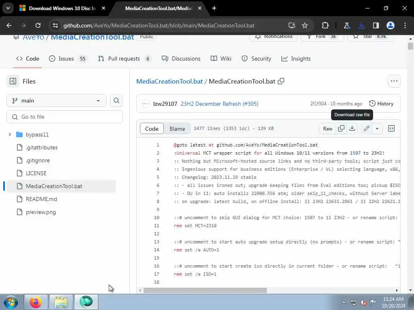This screenshot has width=414, height=310.
Task: Expand the bypass11 folder
Action: (x=10, y=134)
